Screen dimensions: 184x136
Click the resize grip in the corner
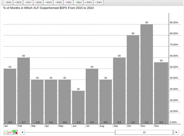[182, 134]
